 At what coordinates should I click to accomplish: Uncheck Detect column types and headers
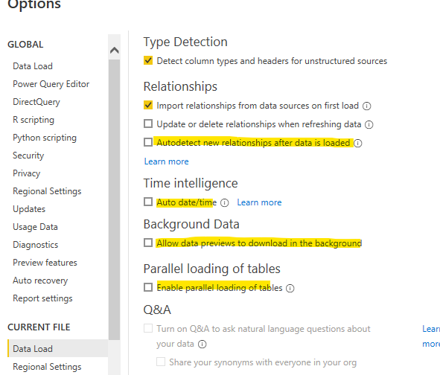pos(148,60)
